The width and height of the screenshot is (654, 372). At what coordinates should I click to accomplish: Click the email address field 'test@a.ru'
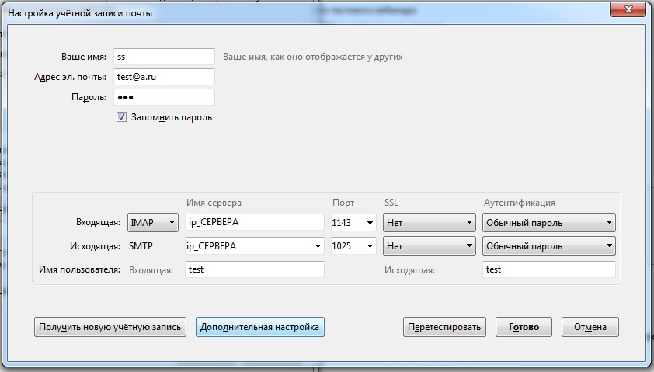click(x=163, y=77)
